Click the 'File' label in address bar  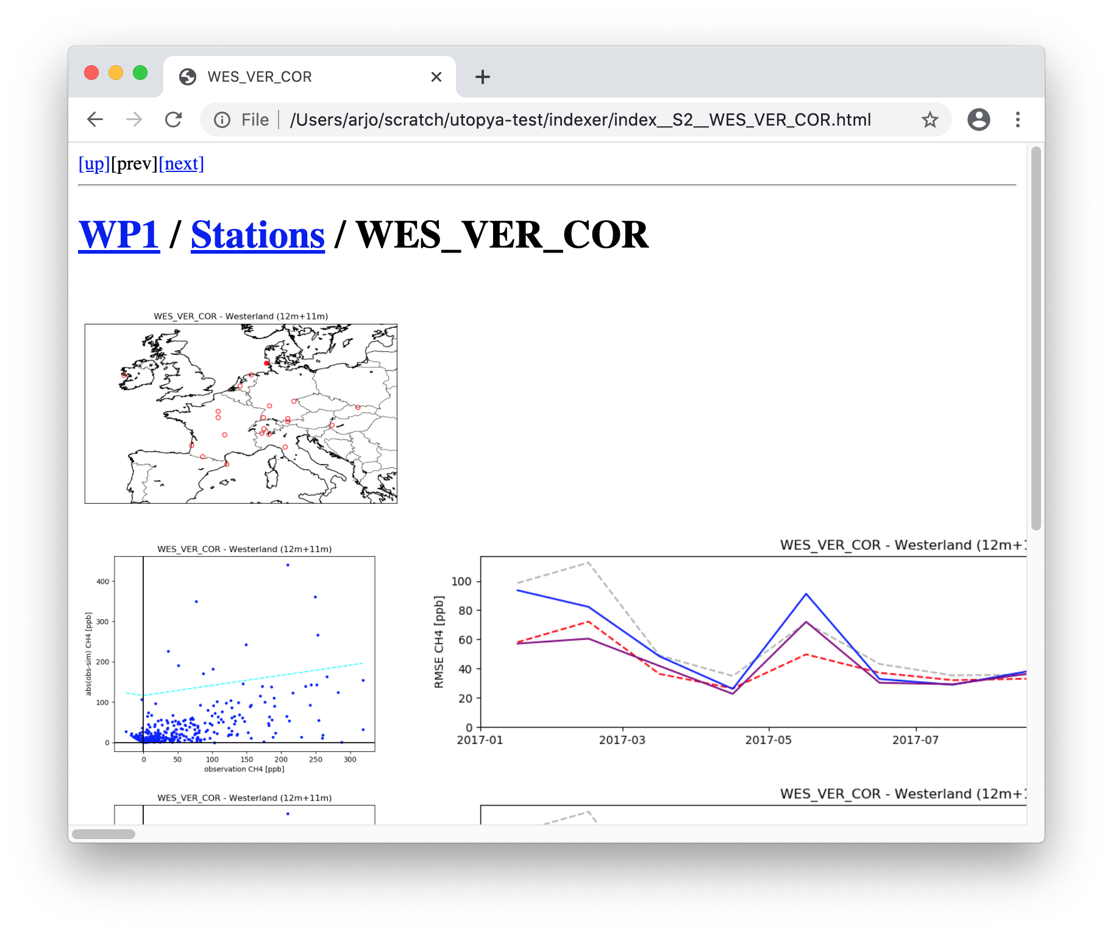coord(255,120)
